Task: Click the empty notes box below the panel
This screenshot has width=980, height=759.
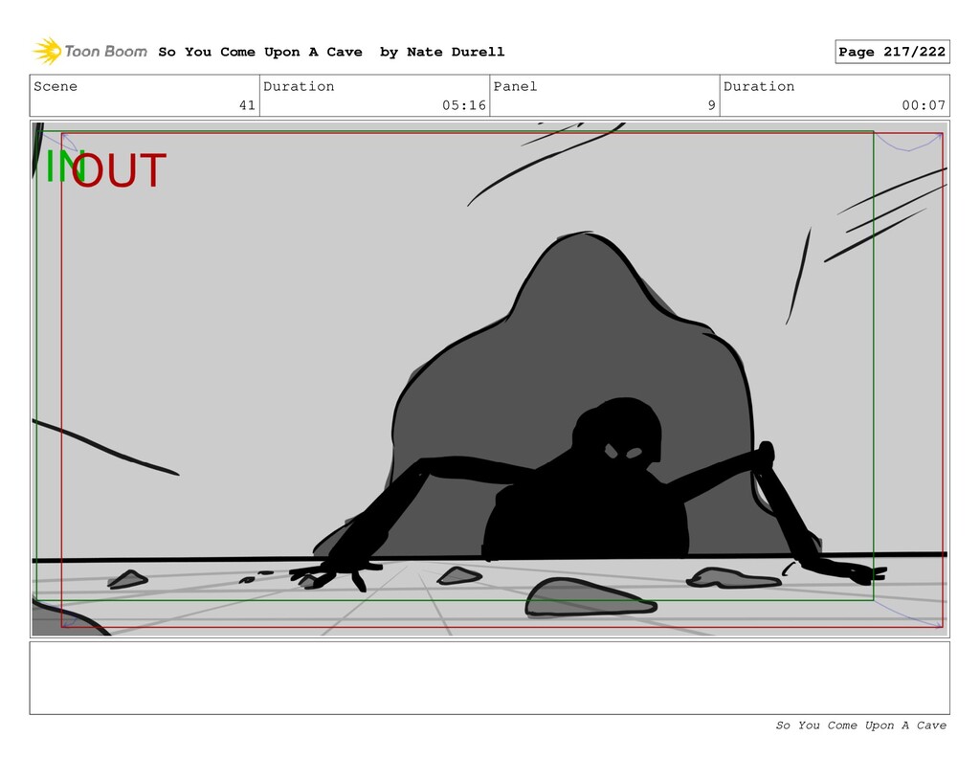Action: click(489, 678)
